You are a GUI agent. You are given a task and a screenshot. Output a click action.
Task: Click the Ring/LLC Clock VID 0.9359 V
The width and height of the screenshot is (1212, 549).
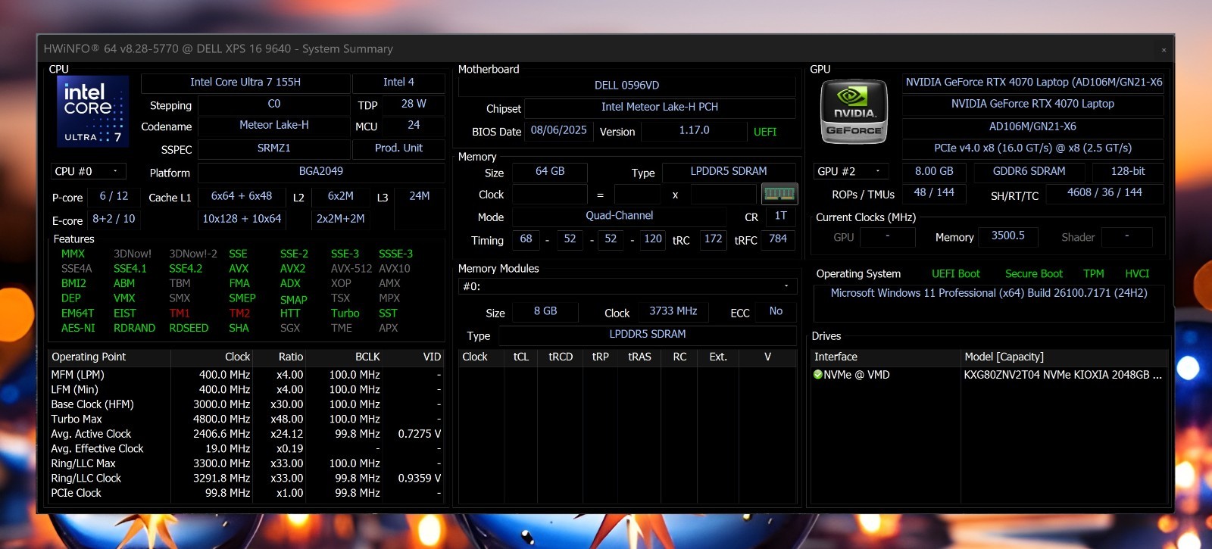[420, 478]
